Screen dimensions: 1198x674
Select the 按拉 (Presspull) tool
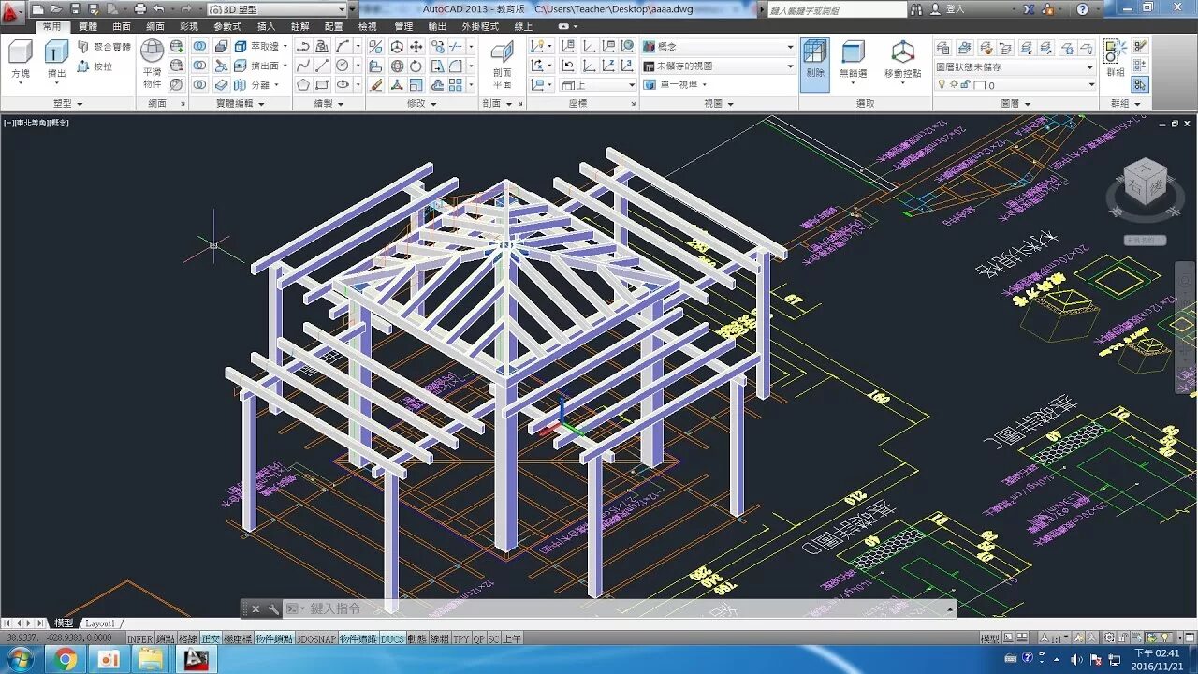pyautogui.click(x=95, y=66)
